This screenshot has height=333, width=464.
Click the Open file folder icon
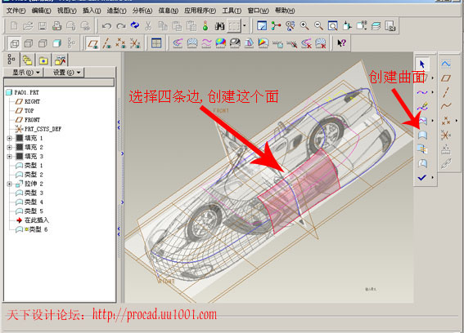28,26
